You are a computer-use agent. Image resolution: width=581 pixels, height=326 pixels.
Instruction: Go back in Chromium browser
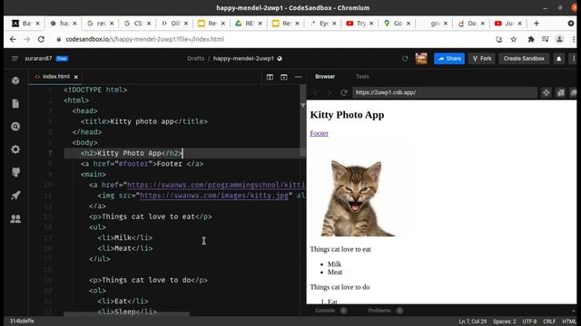[13, 39]
